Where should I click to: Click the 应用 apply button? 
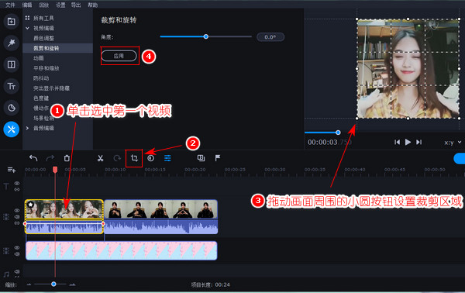pyautogui.click(x=119, y=56)
